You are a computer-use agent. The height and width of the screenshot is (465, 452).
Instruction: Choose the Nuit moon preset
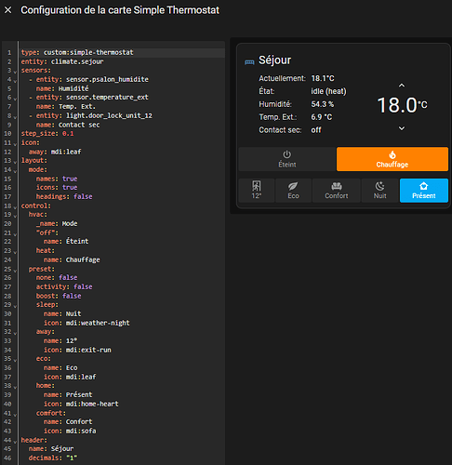pyautogui.click(x=380, y=191)
